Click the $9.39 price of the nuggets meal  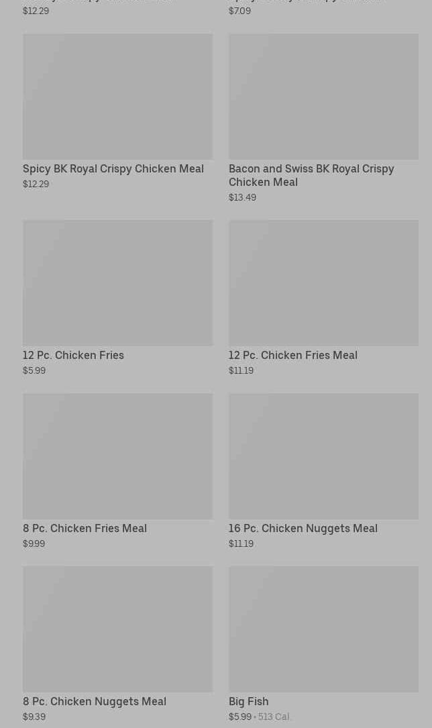[34, 717]
